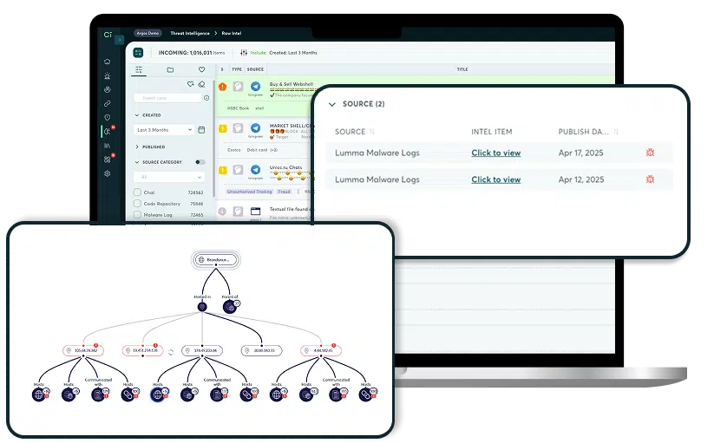This screenshot has height=443, width=714.
Task: Click to view the Apr 17 intel item
Action: tap(495, 153)
